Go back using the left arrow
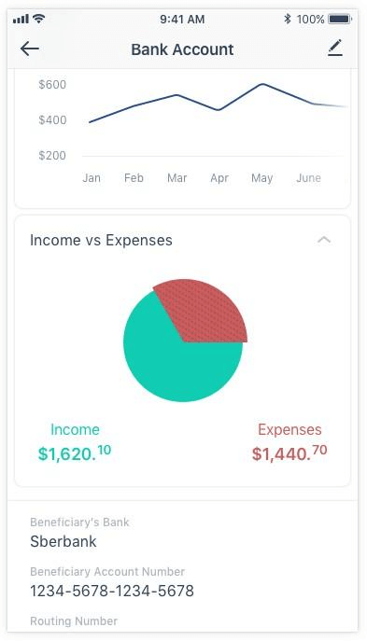 pos(30,49)
